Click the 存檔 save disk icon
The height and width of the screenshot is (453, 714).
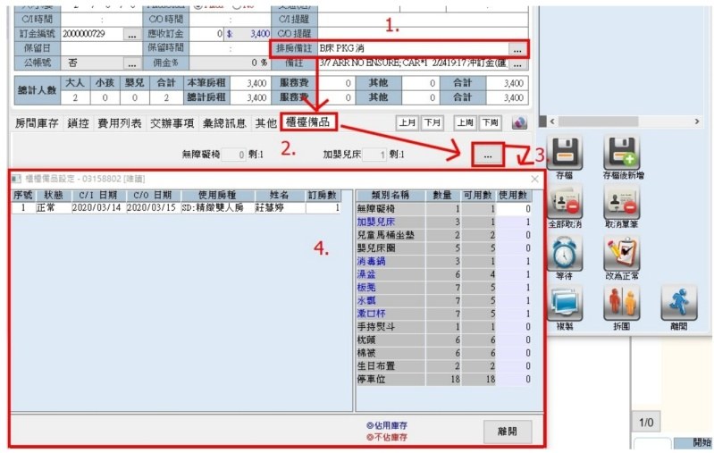[565, 154]
